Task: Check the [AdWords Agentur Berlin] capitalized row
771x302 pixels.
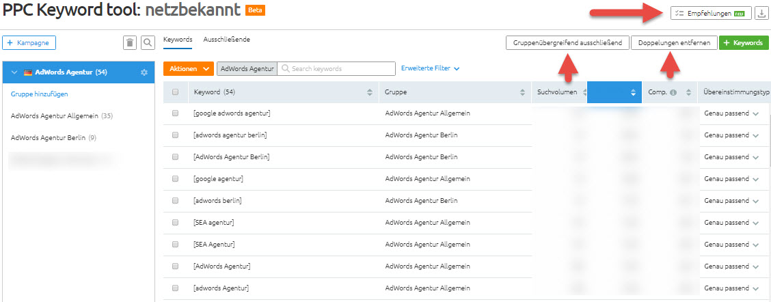Action: (176, 157)
